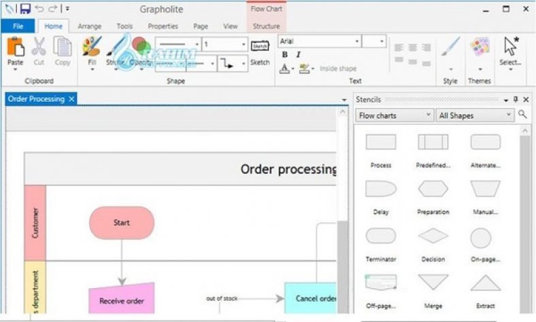Select the Receive order shape on canvas
This screenshot has width=536, height=322.
point(122,298)
